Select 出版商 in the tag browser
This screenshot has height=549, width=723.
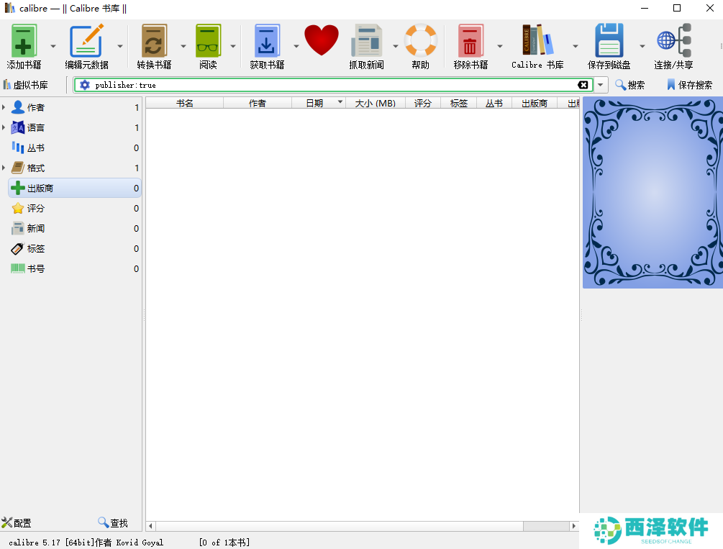click(x=75, y=189)
